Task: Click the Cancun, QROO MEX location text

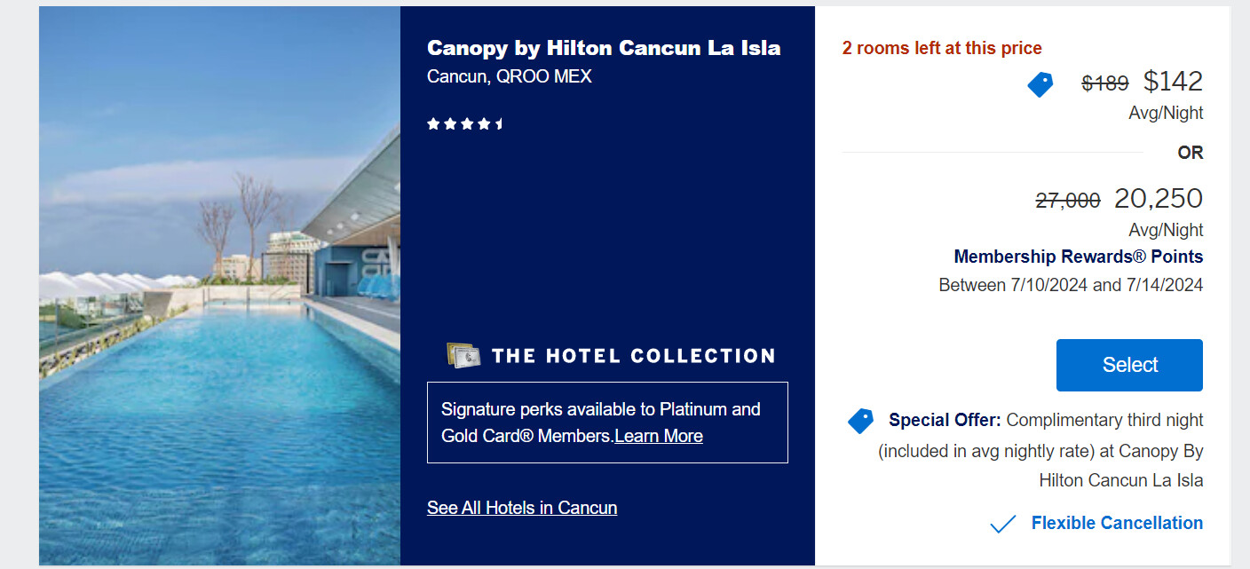Action: 509,76
